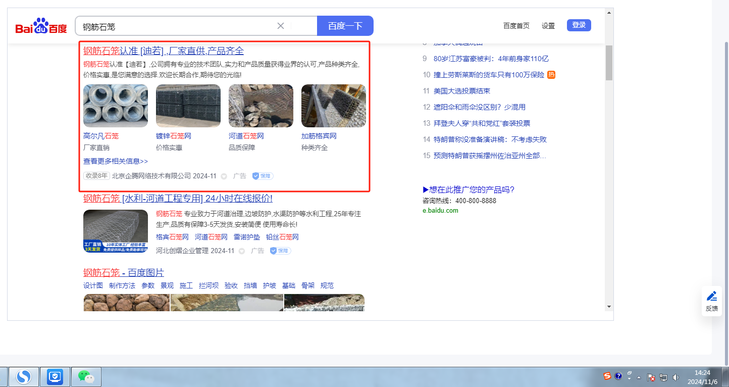
Task: Select the 景观 image category
Action: [x=167, y=285]
